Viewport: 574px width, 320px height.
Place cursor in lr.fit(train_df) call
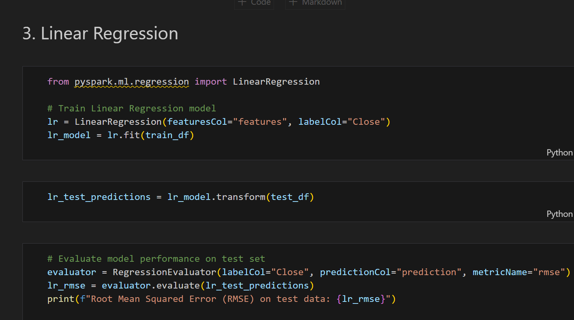150,135
